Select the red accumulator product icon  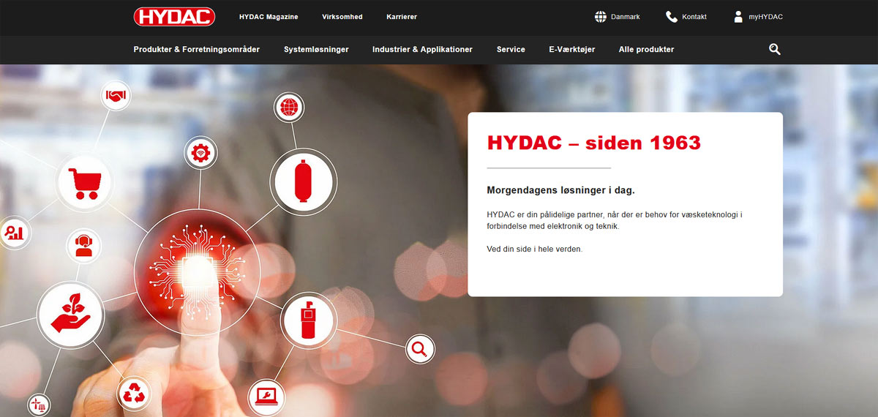pos(303,181)
